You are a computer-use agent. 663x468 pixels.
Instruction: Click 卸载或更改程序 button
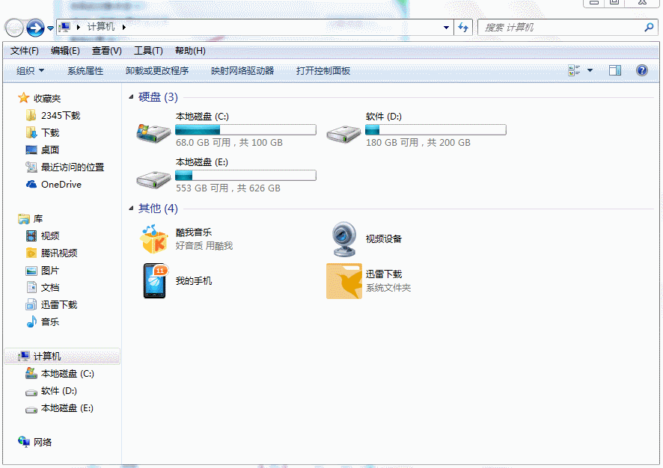(157, 71)
